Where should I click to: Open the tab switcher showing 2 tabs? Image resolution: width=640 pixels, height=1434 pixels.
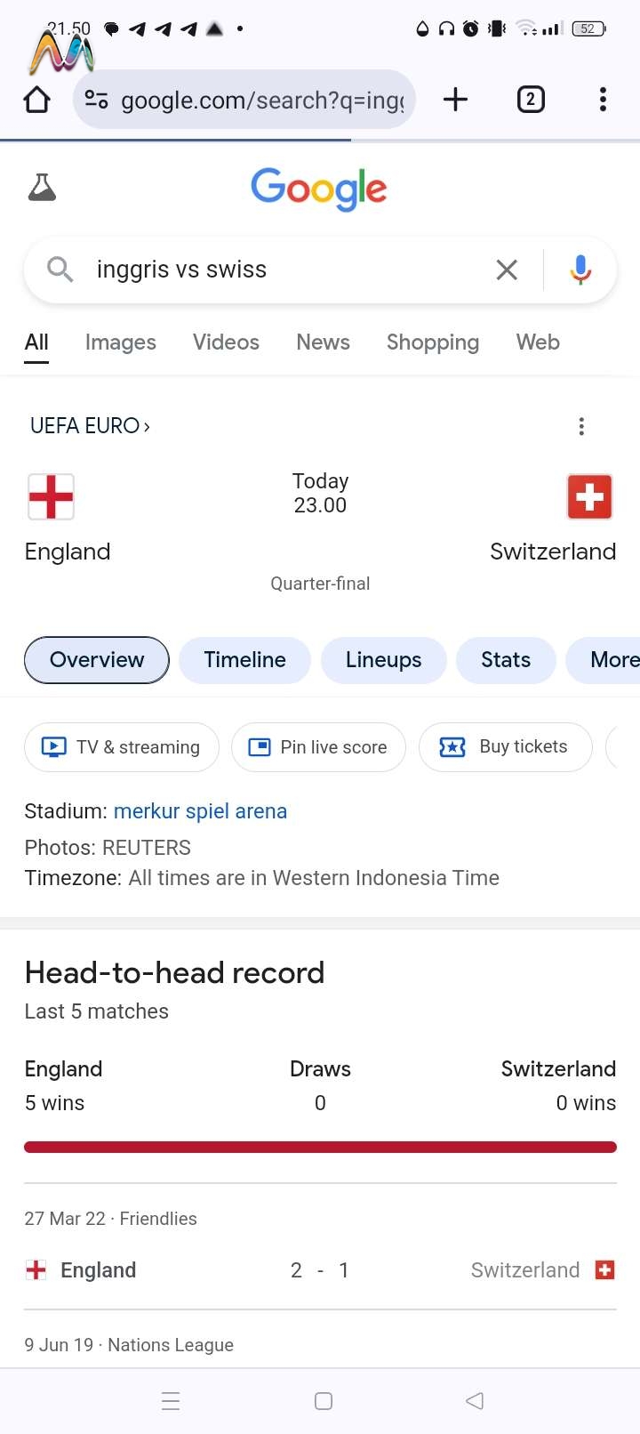[x=531, y=100]
